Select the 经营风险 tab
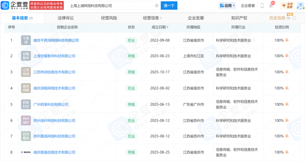 pyautogui.click(x=109, y=18)
